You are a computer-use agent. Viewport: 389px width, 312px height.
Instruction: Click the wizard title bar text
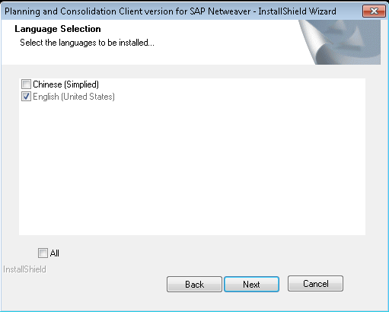171,11
